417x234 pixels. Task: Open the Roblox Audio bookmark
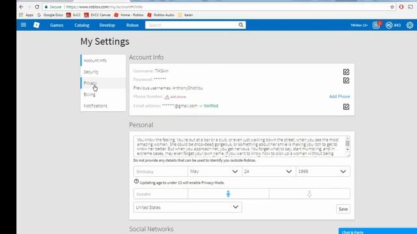161,15
